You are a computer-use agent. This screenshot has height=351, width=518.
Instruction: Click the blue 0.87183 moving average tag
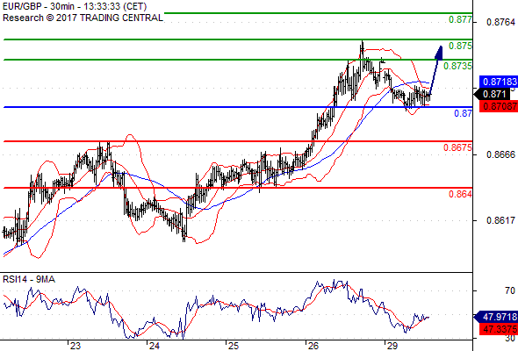pyautogui.click(x=499, y=82)
